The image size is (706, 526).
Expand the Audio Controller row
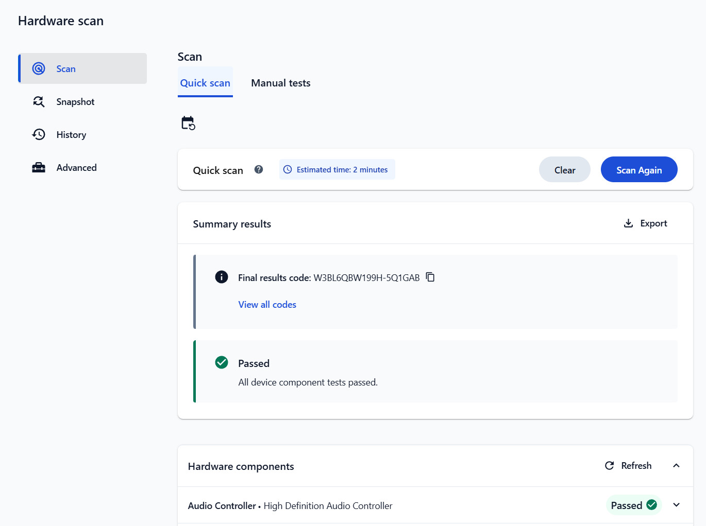676,505
